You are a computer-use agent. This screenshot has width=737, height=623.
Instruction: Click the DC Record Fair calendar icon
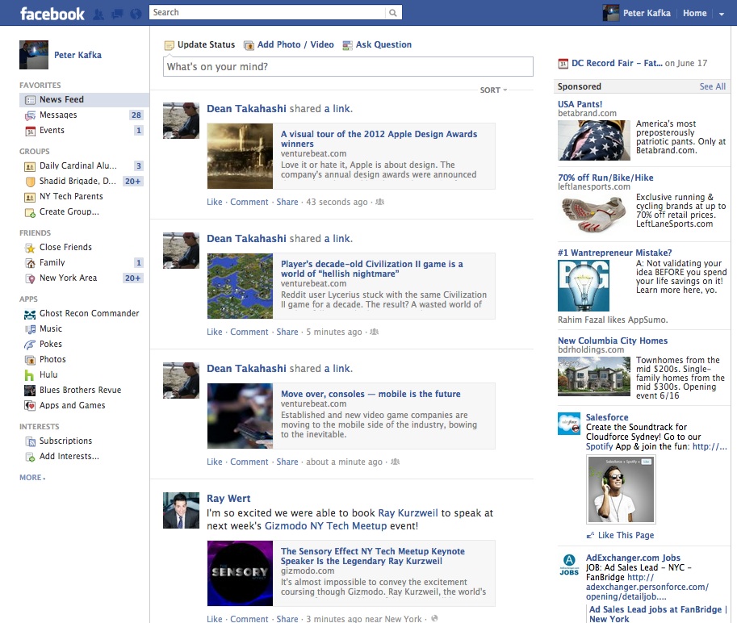tap(563, 64)
